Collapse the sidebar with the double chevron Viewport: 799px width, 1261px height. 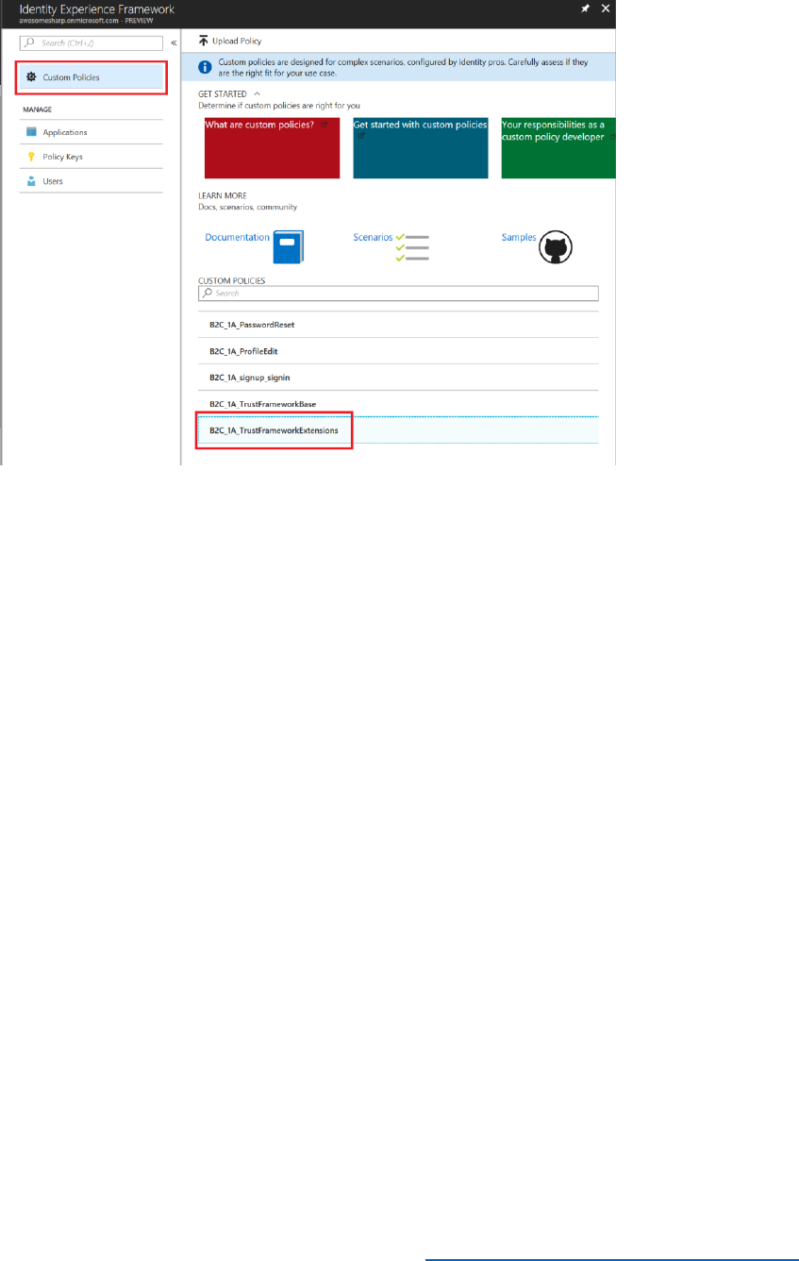pos(174,43)
